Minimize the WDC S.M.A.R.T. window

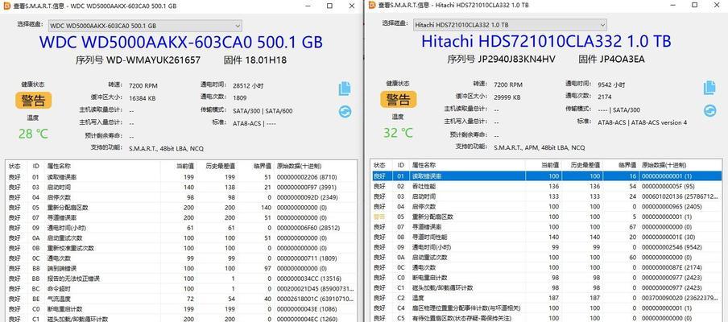pyautogui.click(x=308, y=6)
